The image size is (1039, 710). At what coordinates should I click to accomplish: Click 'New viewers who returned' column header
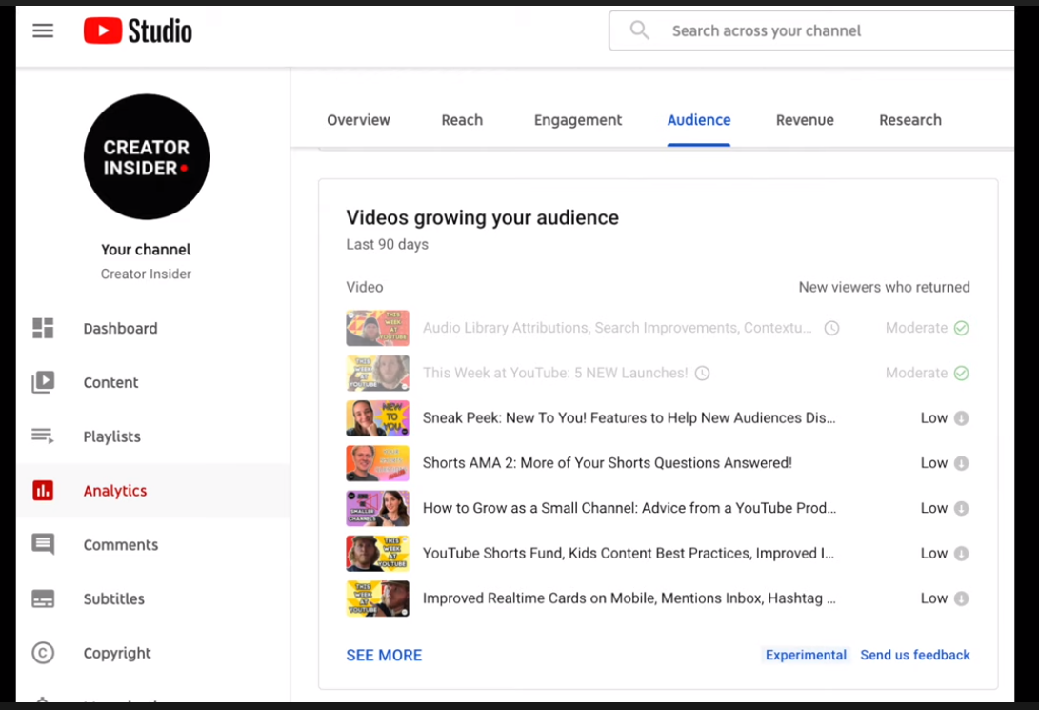pos(884,287)
